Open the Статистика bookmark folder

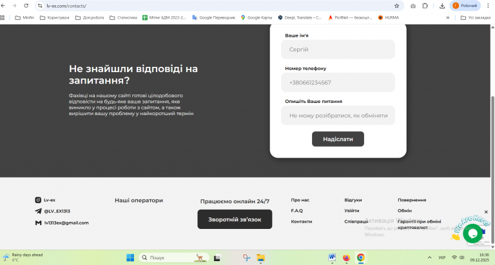(123, 17)
